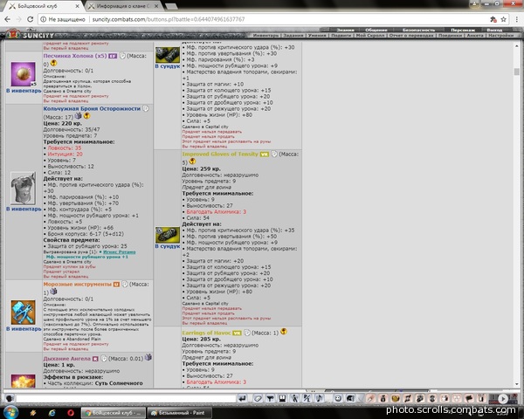Viewport: 524px width, 419px height.
Task: Open the Chrome three-dot menu
Action: pos(517,19)
